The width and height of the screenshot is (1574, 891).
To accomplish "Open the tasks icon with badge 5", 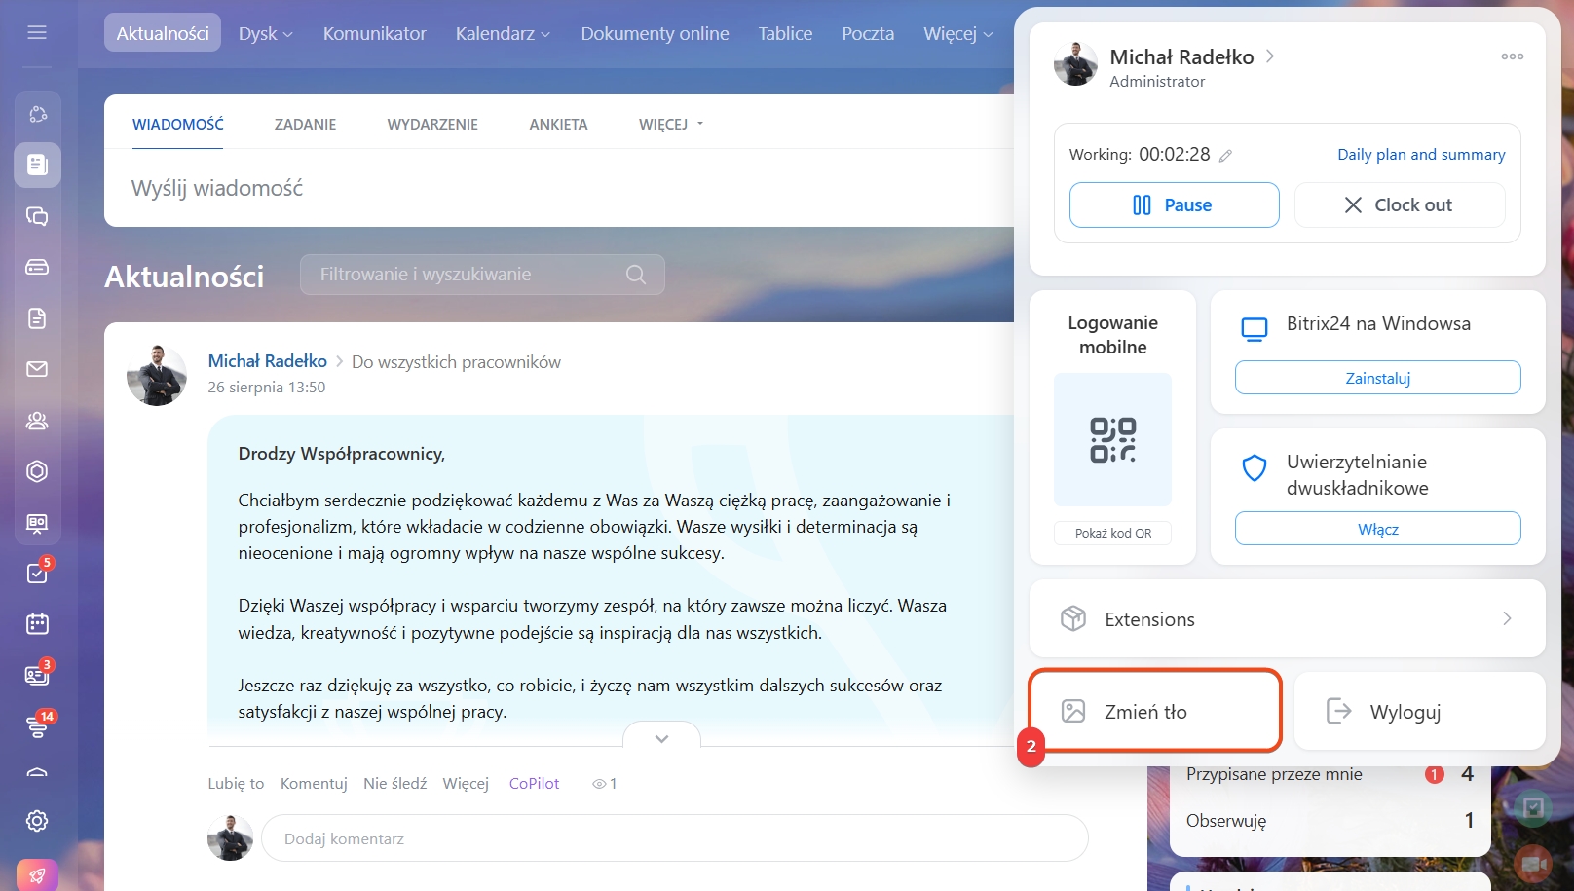I will tap(37, 573).
